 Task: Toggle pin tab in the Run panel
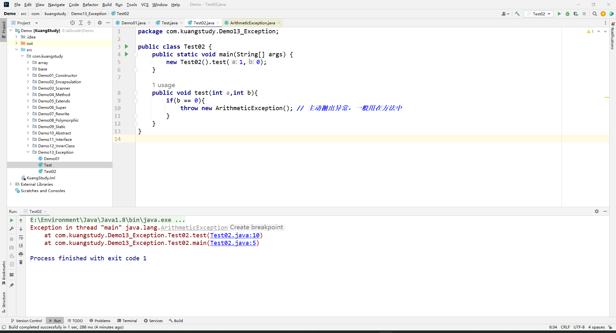tap(12, 285)
